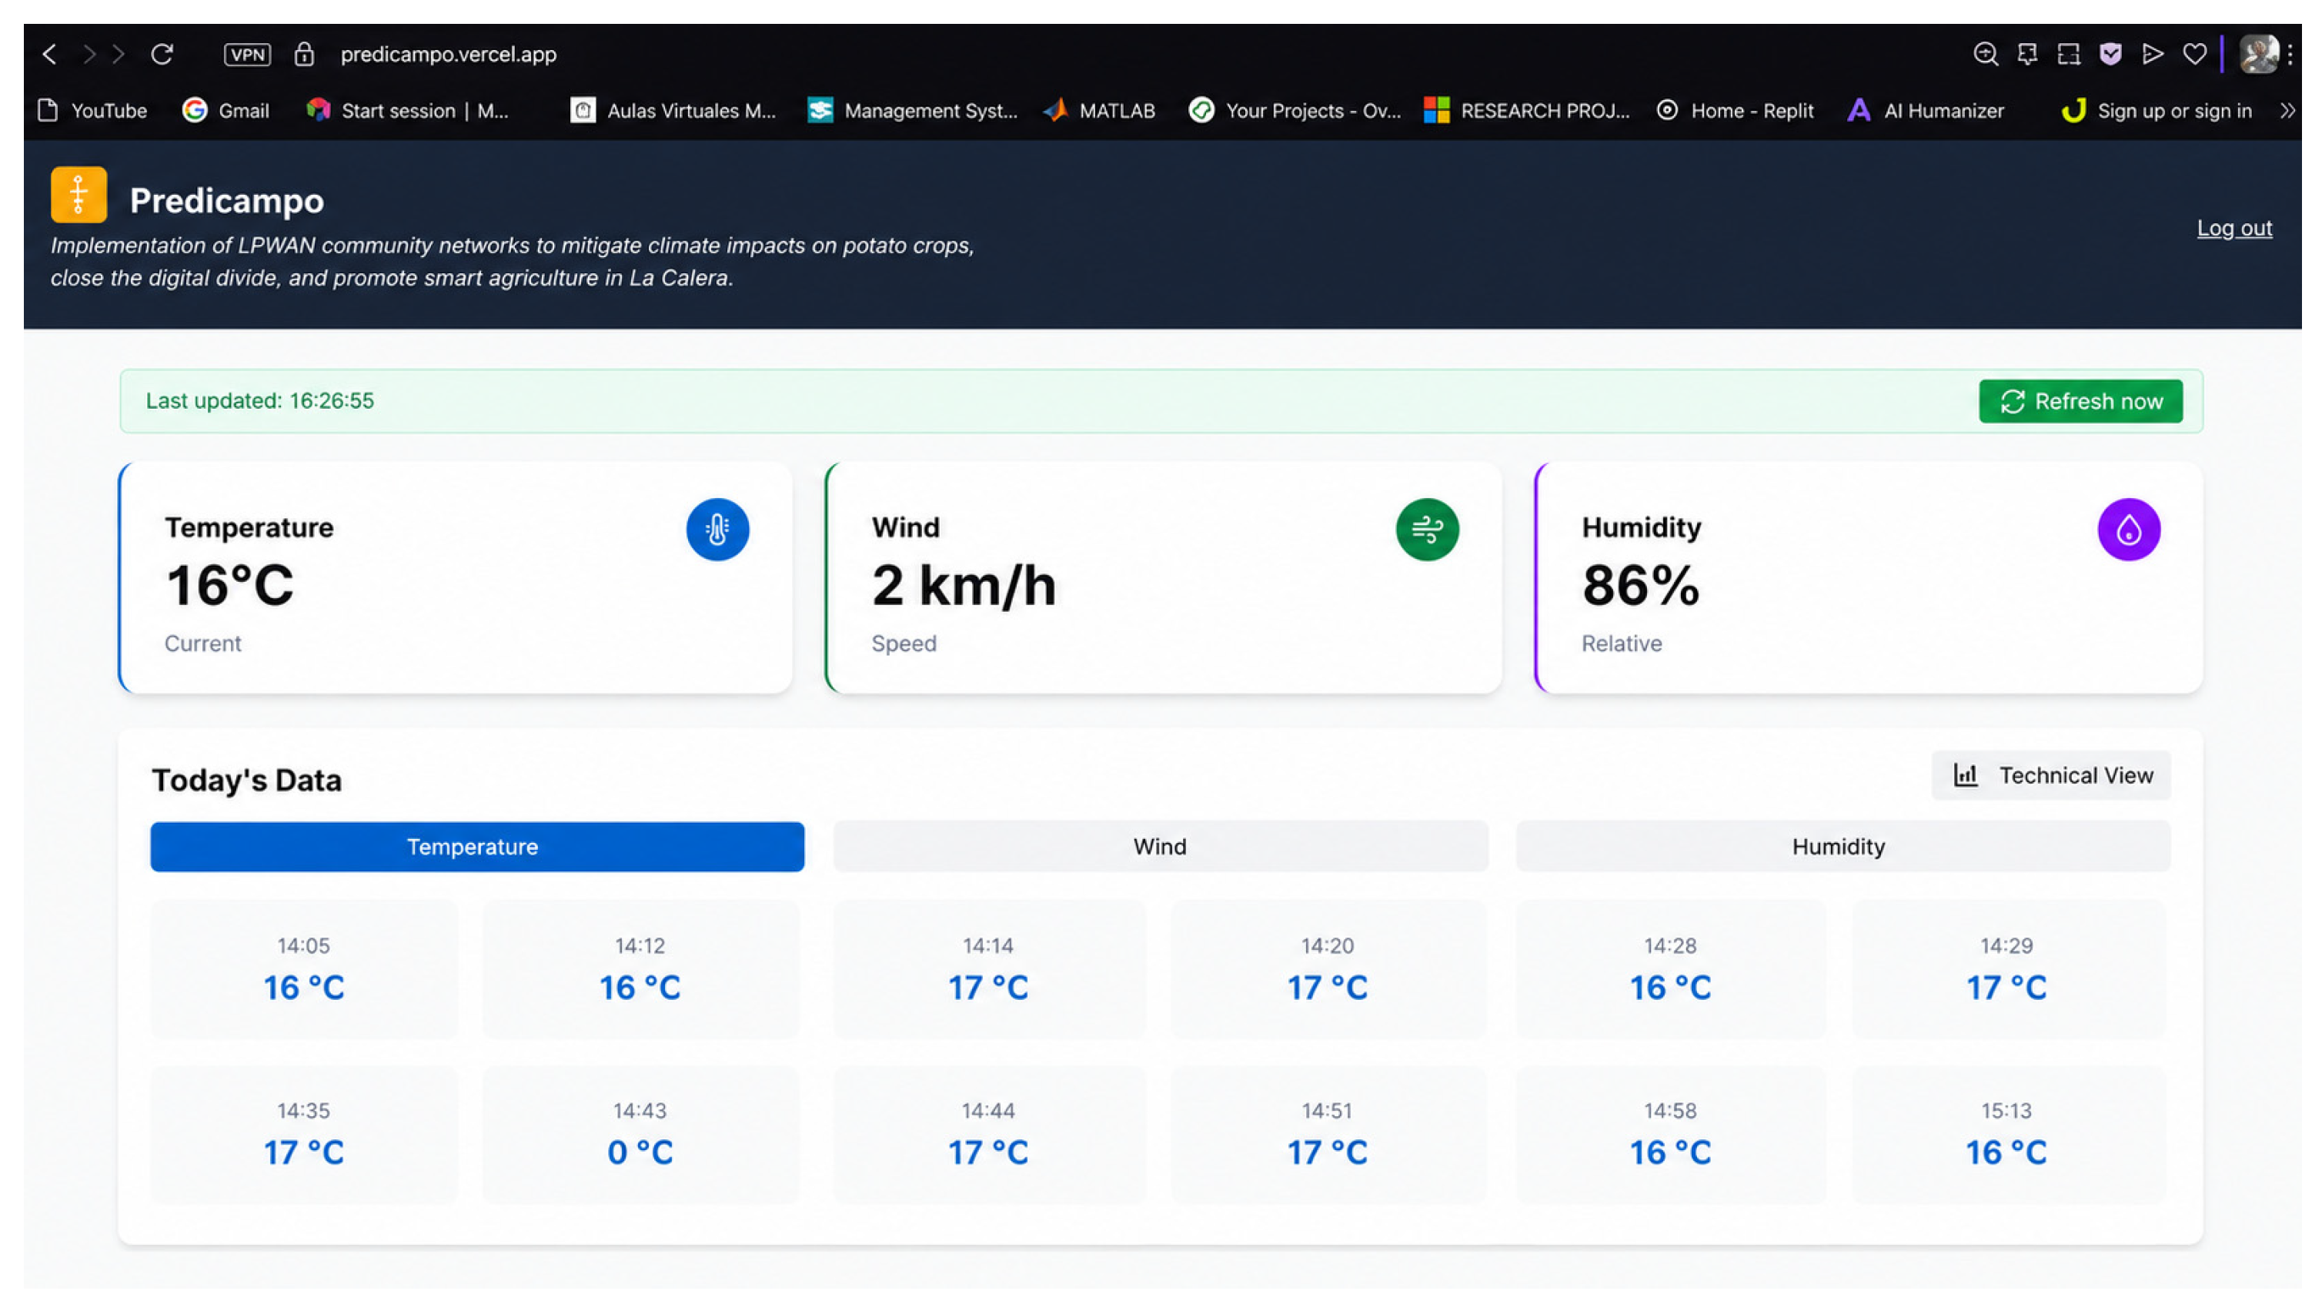The height and width of the screenshot is (1311, 2322).
Task: Click the Log out link
Action: (x=2234, y=228)
